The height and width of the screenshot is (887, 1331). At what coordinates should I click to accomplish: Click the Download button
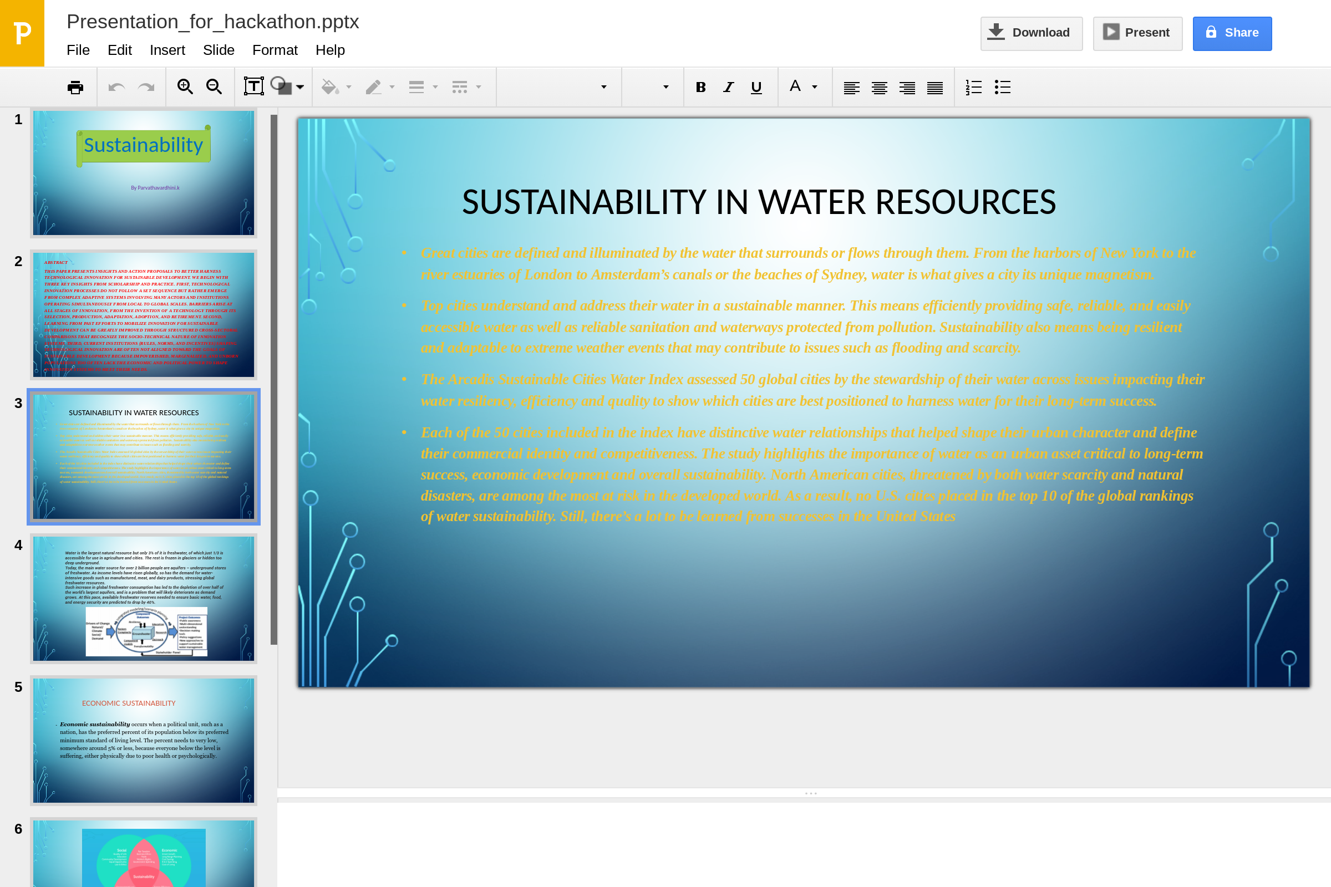click(1031, 33)
